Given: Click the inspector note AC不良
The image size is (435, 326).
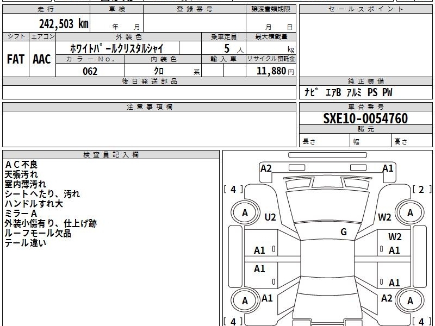Looking at the screenshot, I should (21, 165).
